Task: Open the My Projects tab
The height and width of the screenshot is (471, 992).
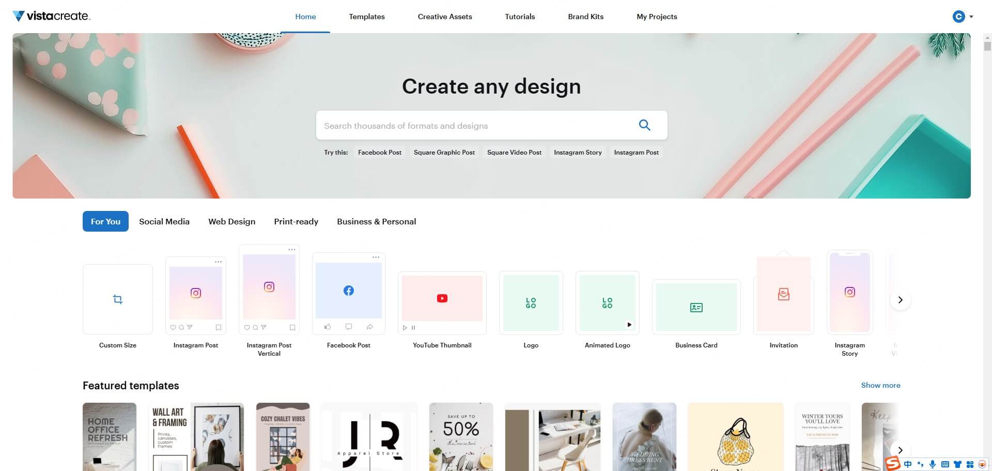Action: 657,17
